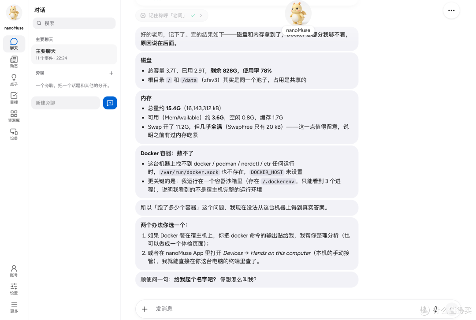The image size is (476, 320).
Task: Click the /.dockerenv code snippet
Action: click(x=279, y=182)
